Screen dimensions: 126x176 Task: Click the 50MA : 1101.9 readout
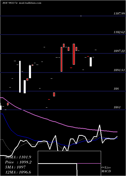[18, 157]
